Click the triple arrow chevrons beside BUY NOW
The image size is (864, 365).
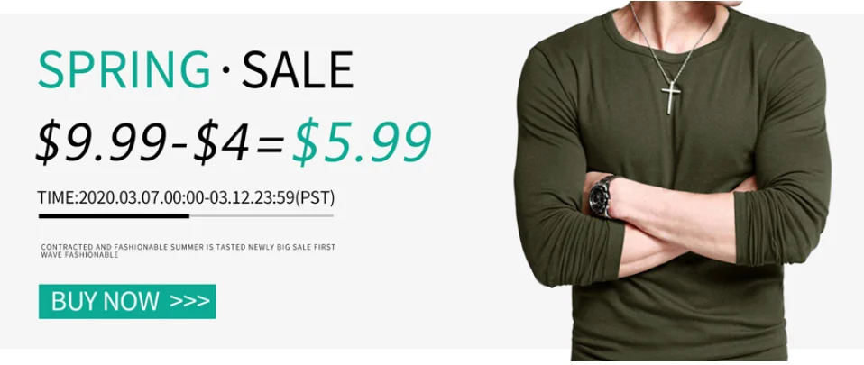coord(189,301)
